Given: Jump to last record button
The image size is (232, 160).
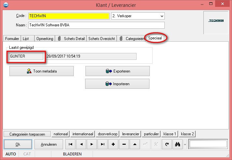Looking at the screenshot, I should tap(103, 144).
